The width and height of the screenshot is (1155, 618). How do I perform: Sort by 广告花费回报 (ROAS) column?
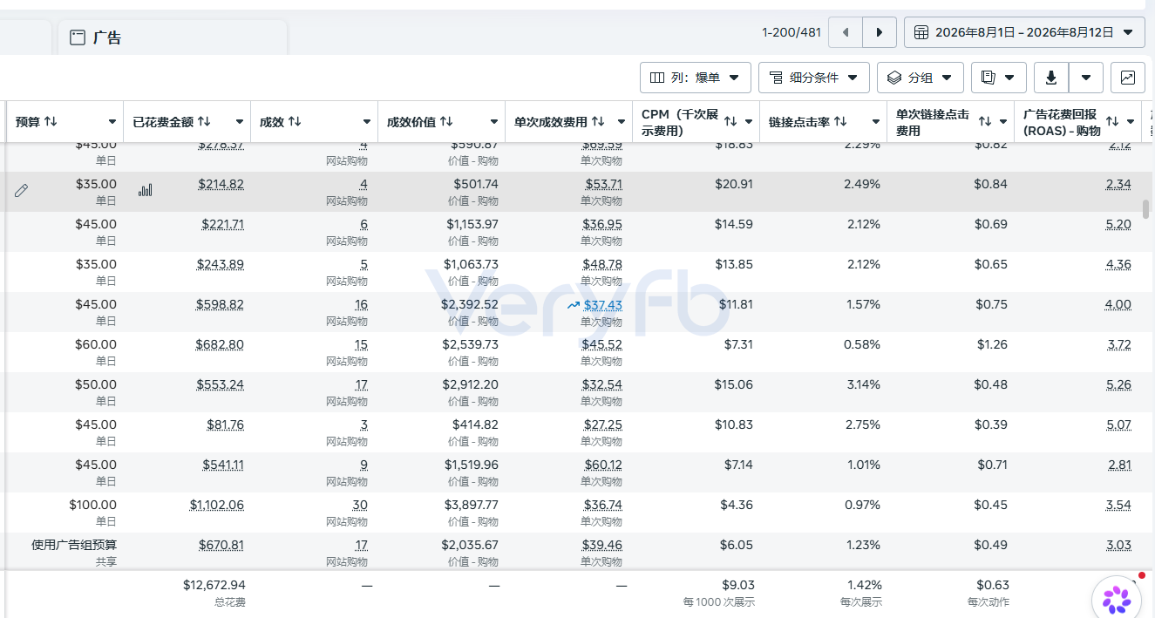tap(1112, 121)
